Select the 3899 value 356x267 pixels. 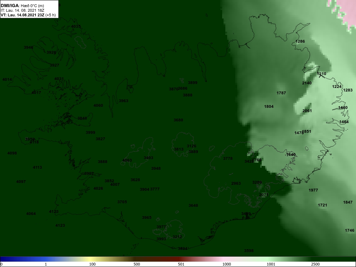tap(193, 83)
